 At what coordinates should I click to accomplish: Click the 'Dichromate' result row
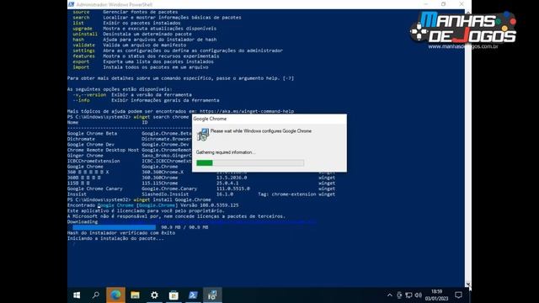point(129,139)
